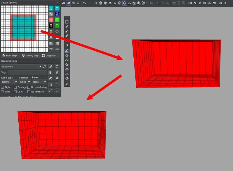The height and width of the screenshot is (171, 233).
Task: Click the undo arrow icon
Action: 84,3
